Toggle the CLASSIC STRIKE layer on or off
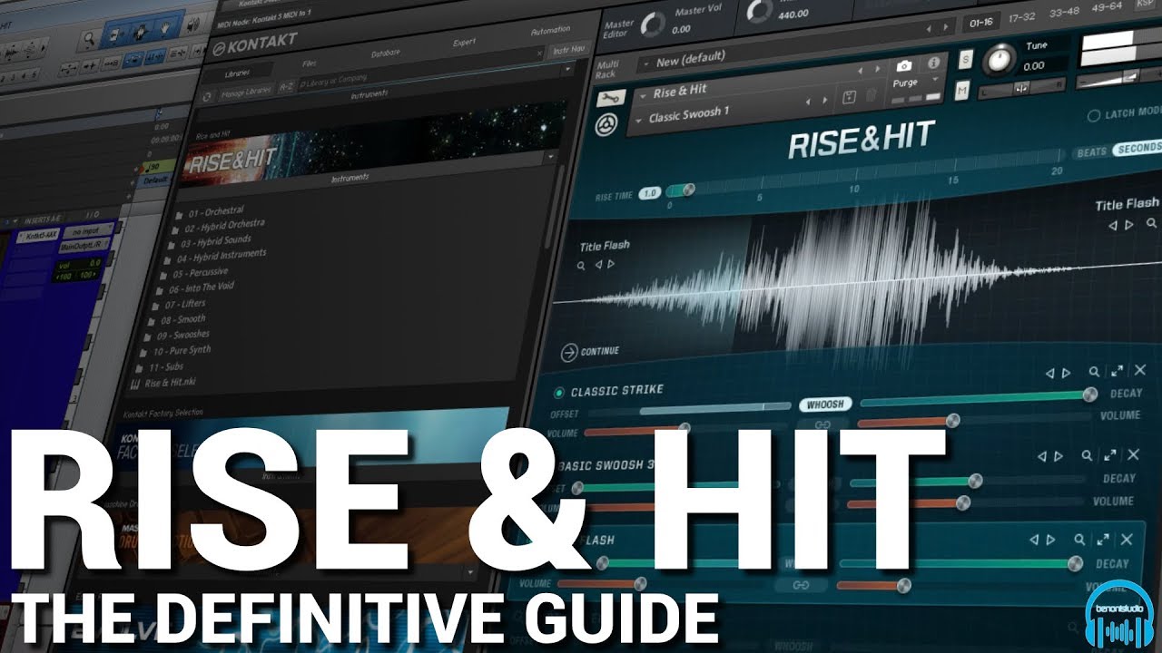The image size is (1162, 653). click(x=559, y=393)
